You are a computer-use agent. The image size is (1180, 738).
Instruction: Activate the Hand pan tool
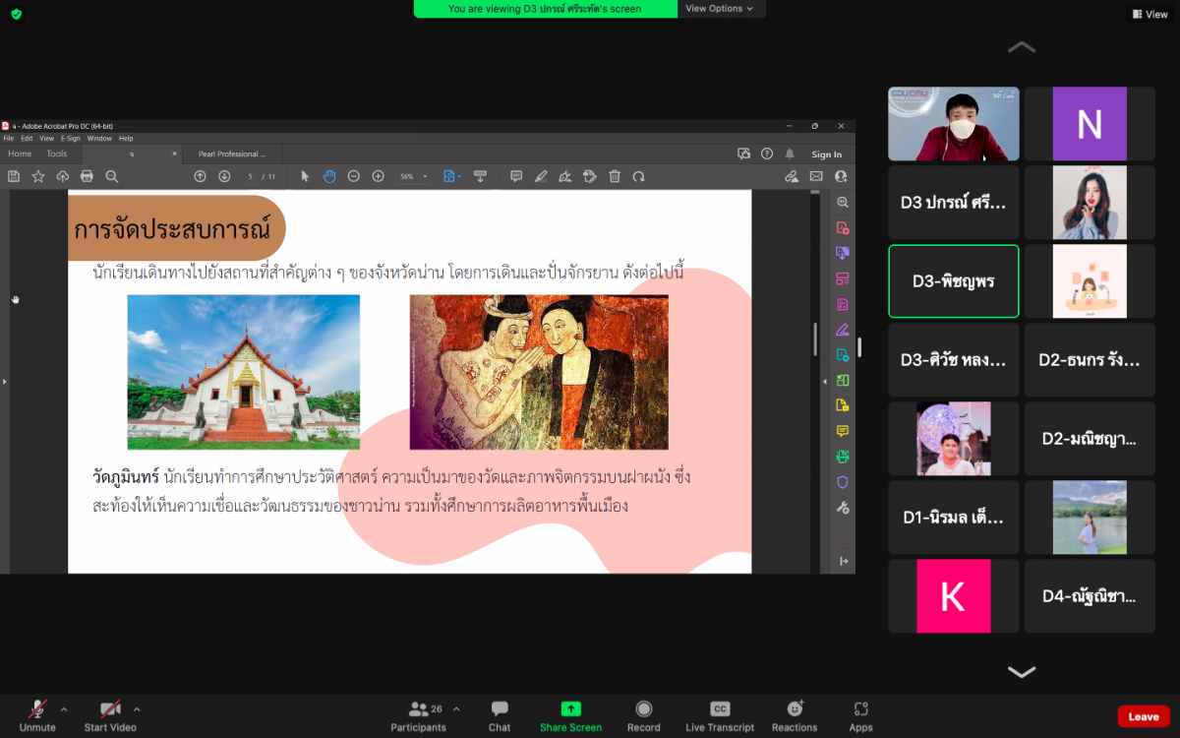329,176
